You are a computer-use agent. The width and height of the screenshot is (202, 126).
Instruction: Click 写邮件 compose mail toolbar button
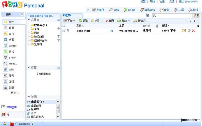69,21
